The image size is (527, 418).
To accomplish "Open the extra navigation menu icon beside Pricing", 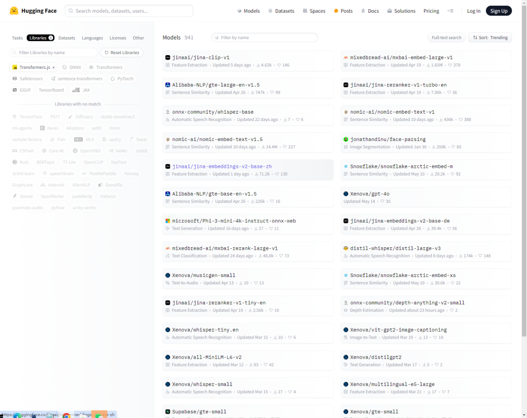I will point(450,11).
